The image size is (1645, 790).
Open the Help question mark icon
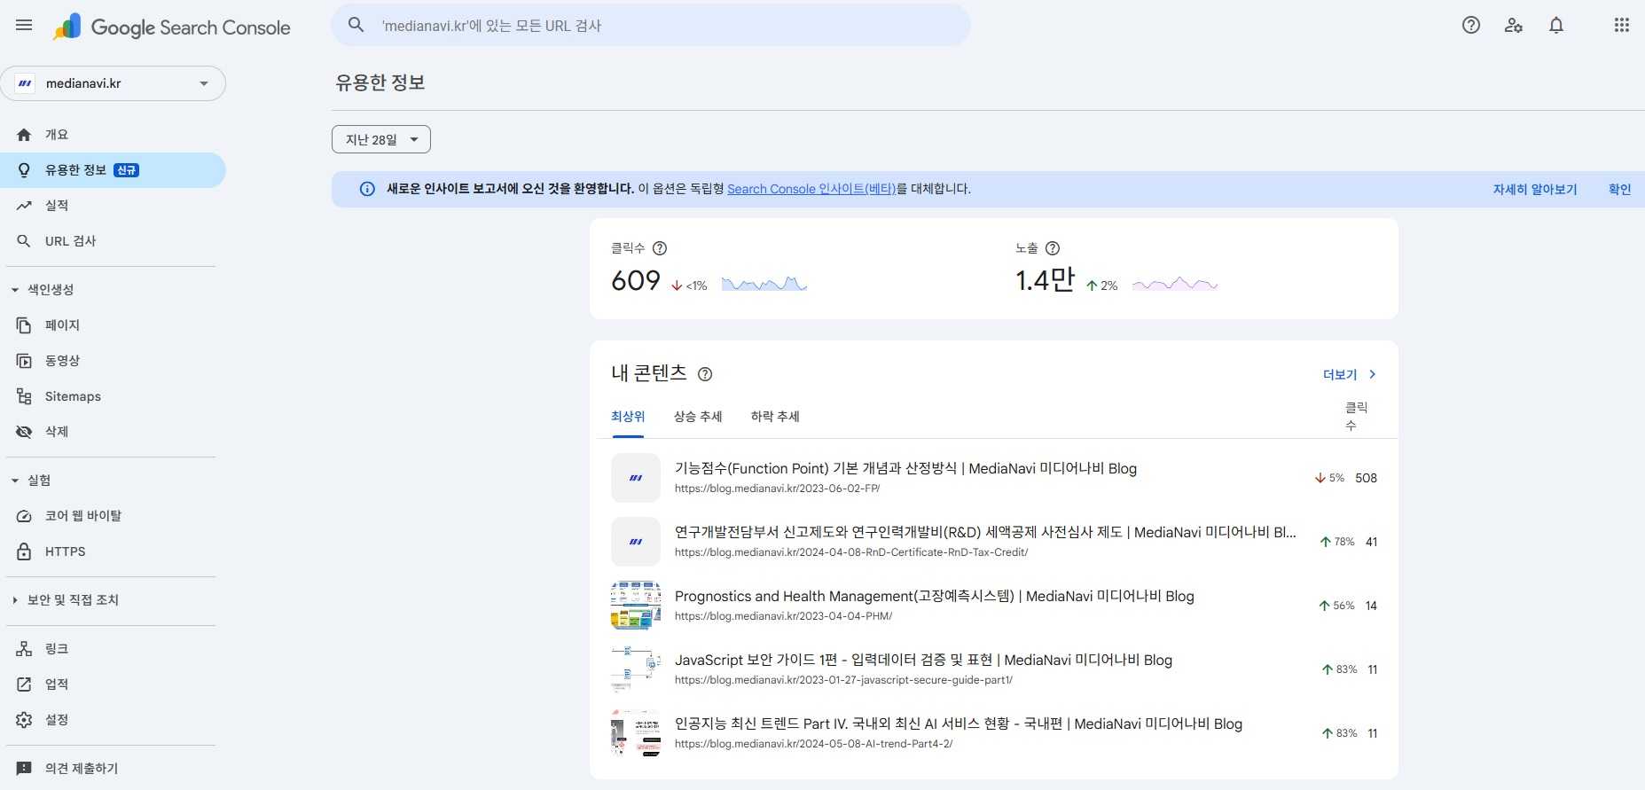[x=1471, y=25]
